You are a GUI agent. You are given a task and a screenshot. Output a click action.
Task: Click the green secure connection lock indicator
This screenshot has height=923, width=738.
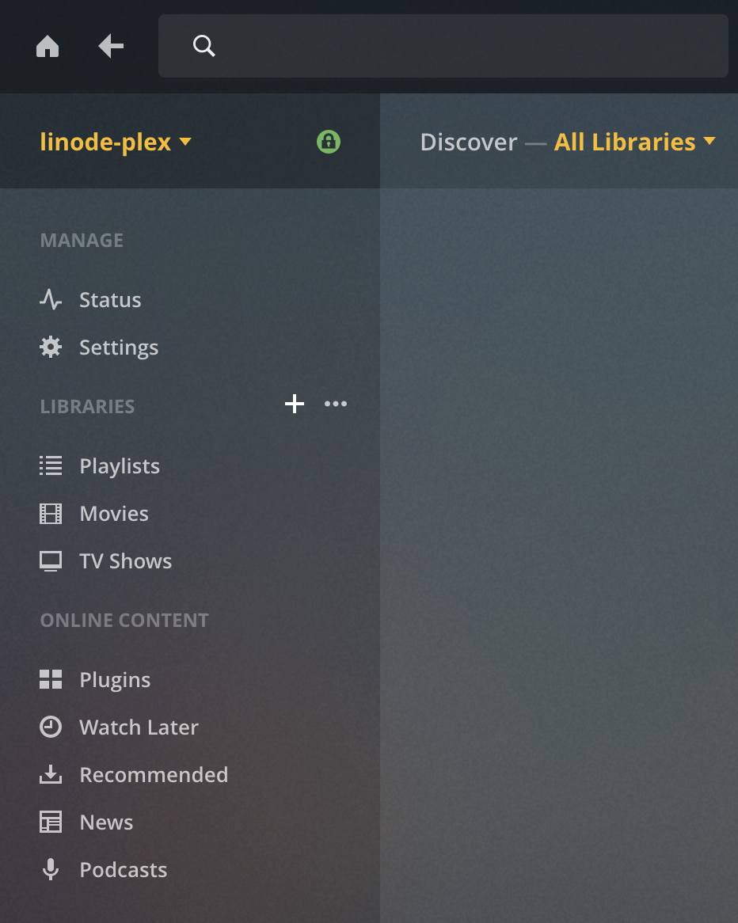point(328,142)
